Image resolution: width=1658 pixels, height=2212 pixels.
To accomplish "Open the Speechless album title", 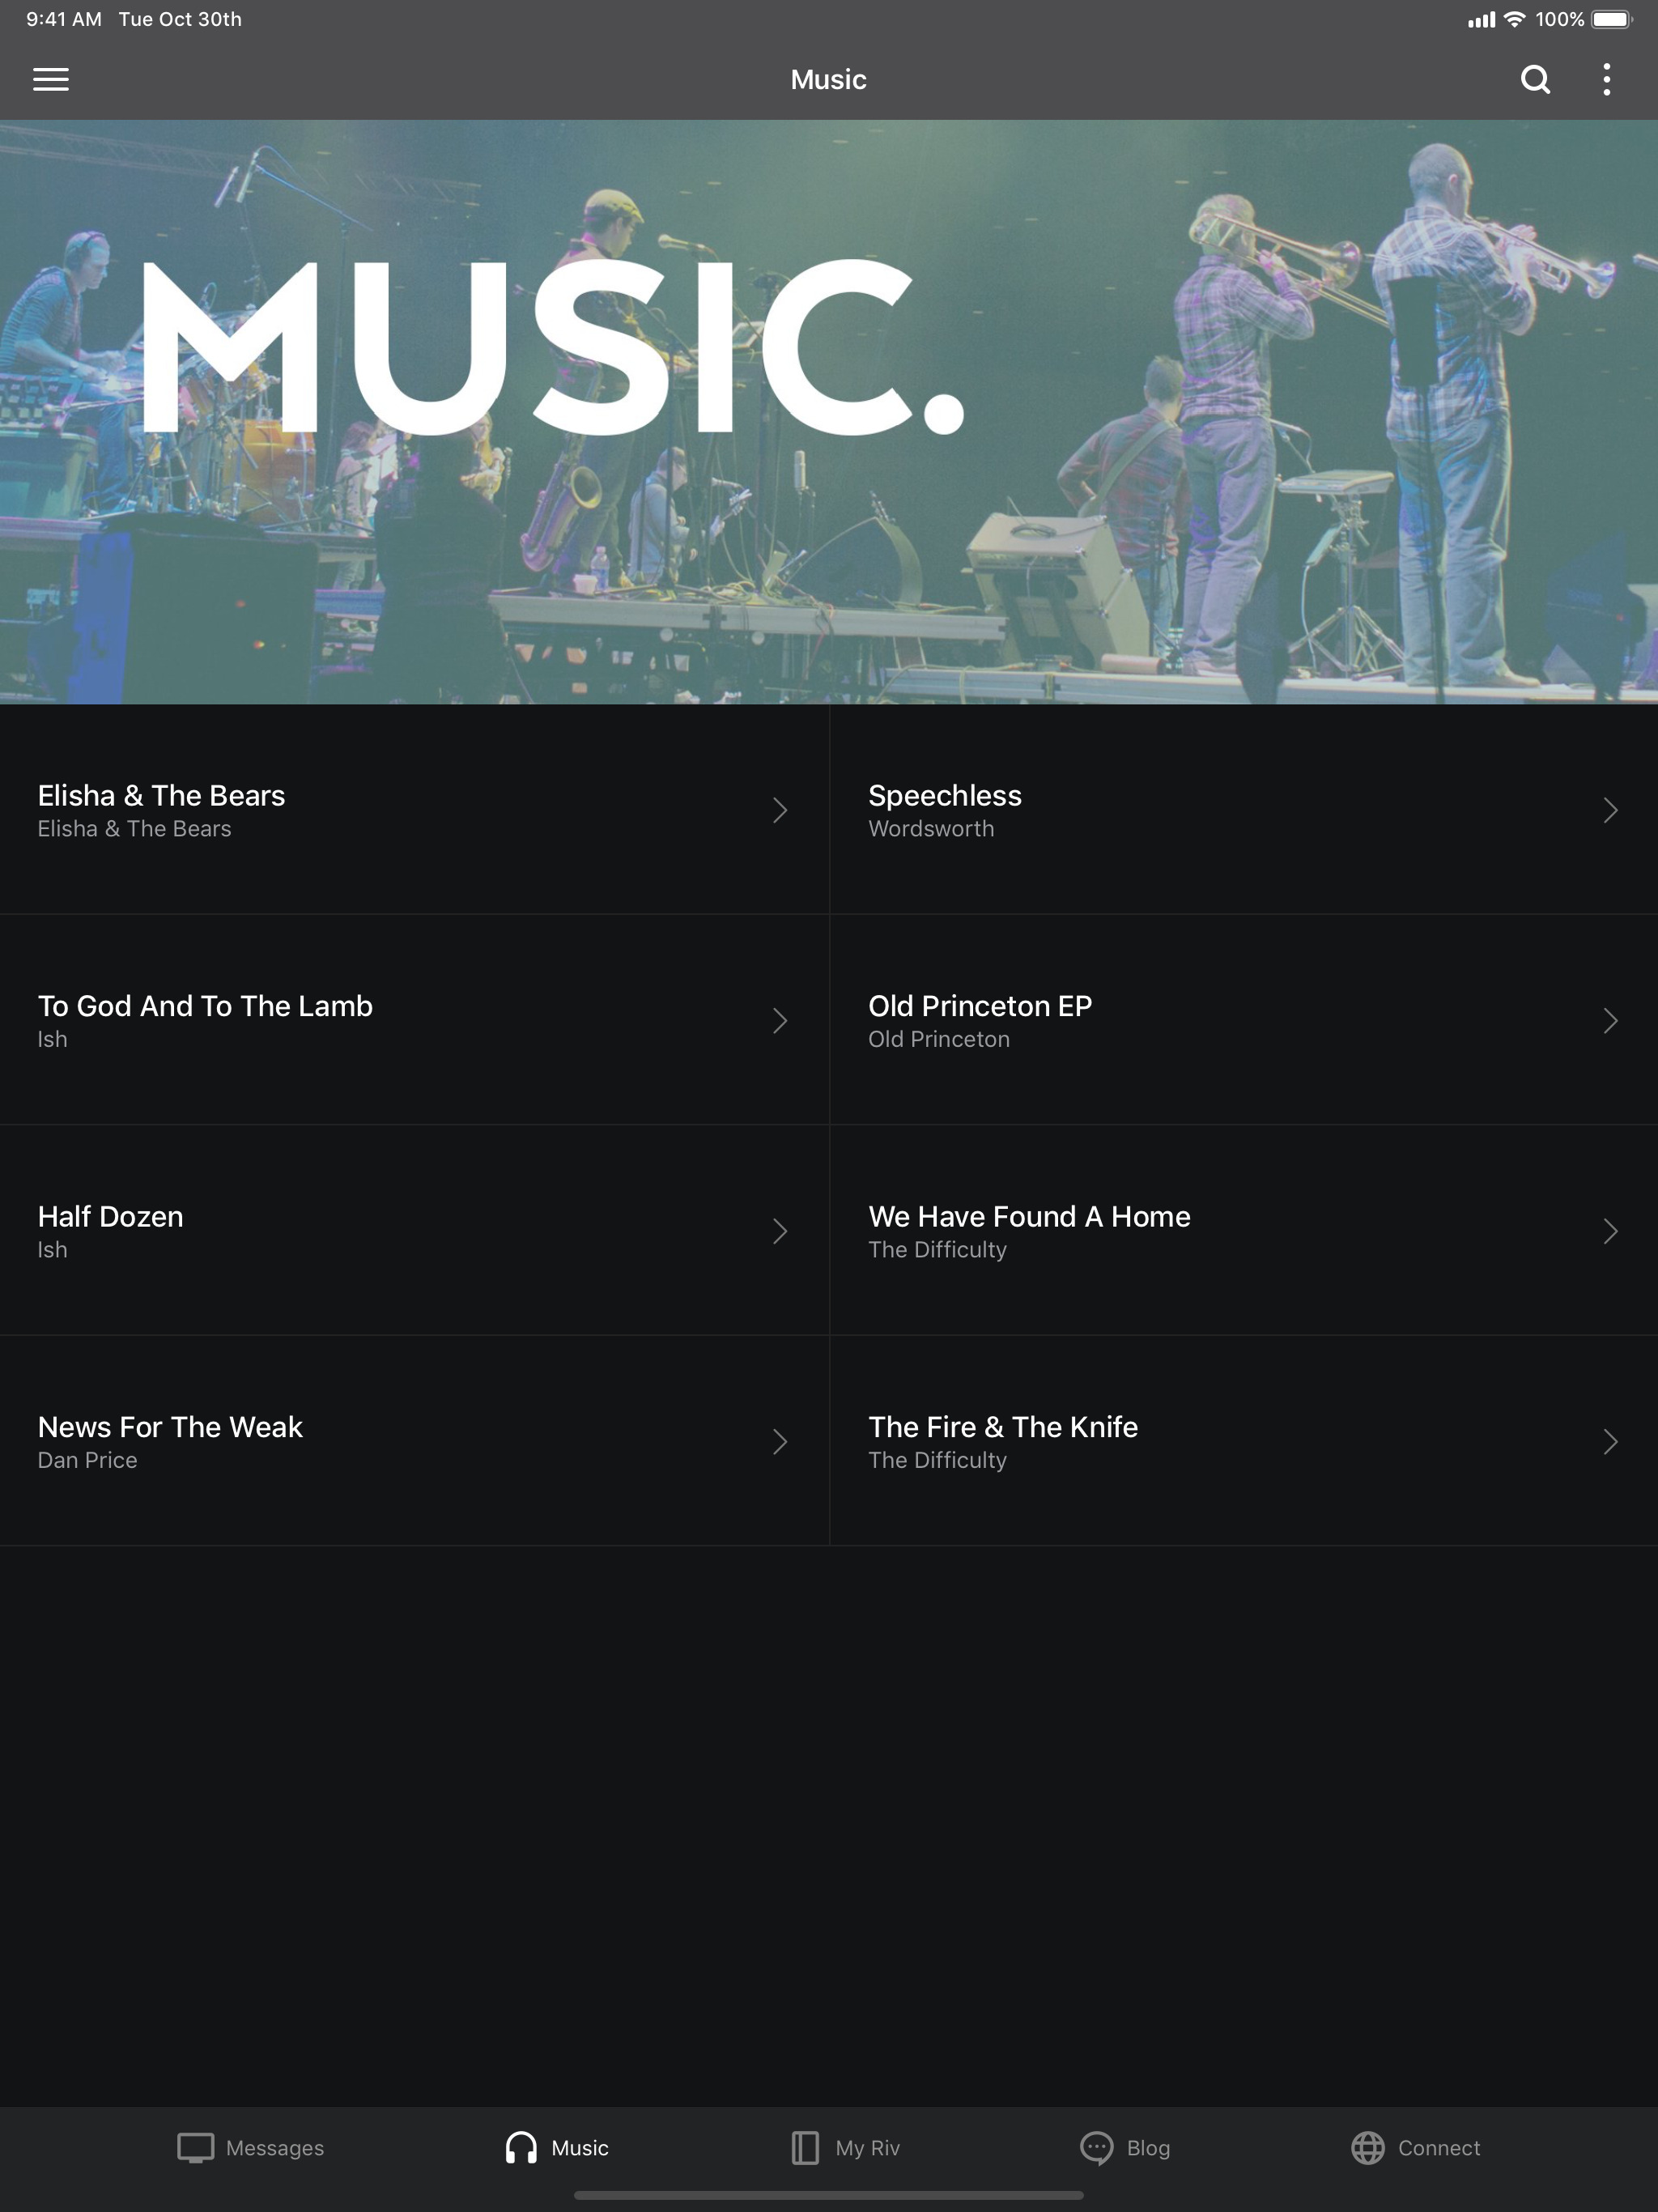I will coord(945,795).
